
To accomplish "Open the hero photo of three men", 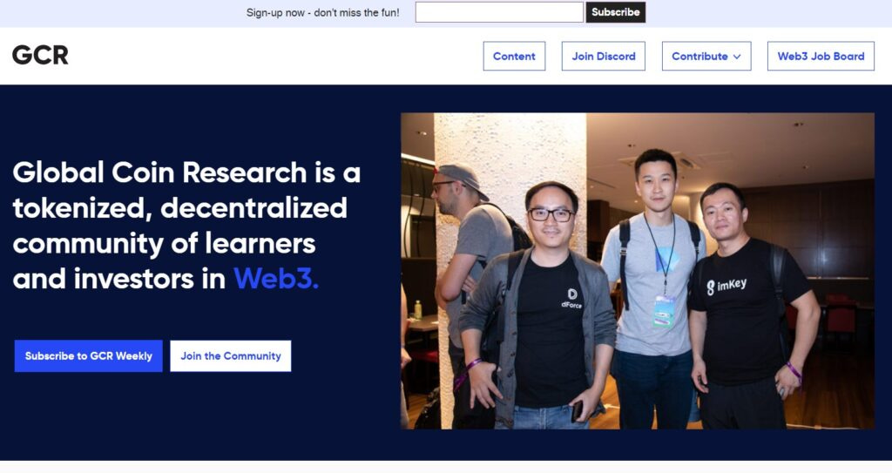I will 638,271.
